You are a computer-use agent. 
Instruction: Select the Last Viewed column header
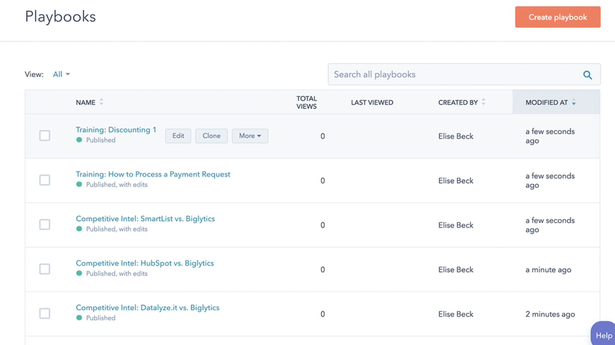click(372, 102)
